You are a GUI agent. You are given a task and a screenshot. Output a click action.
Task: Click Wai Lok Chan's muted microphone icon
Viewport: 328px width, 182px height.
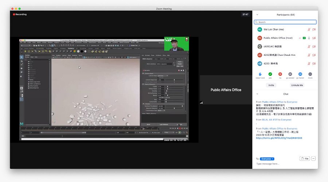pyautogui.click(x=309, y=30)
